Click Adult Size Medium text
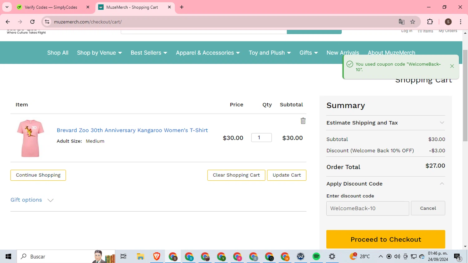This screenshot has width=468, height=263. point(80,141)
